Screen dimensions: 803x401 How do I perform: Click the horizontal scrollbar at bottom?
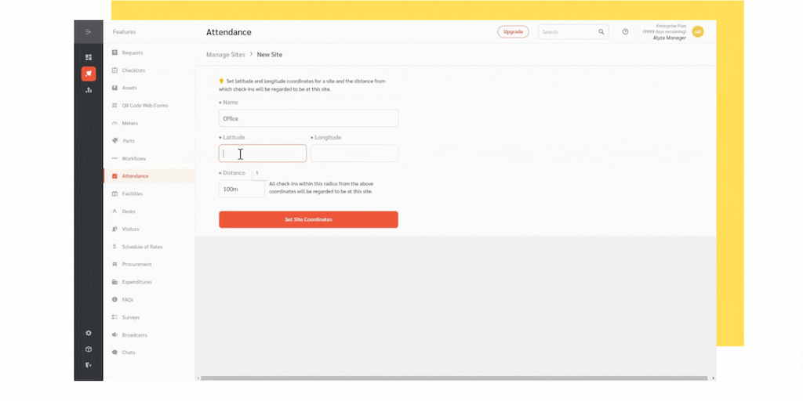point(454,378)
